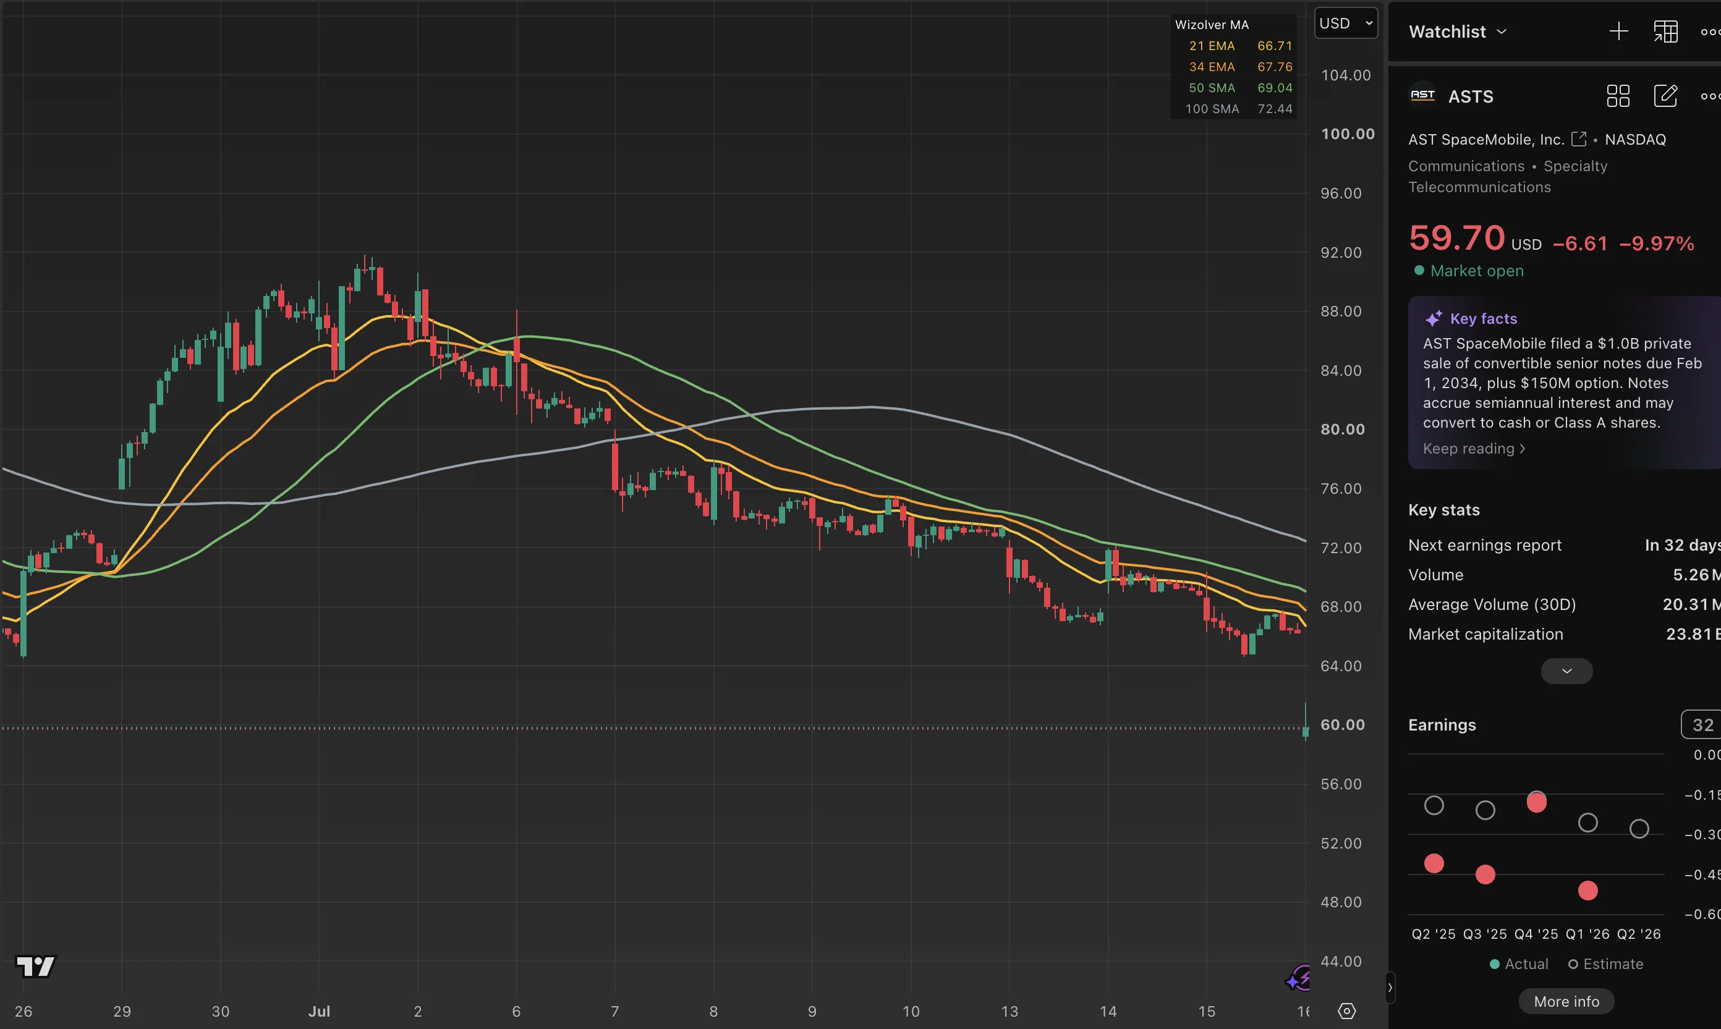
Task: Click the Q2 '26 estimate circle
Action: point(1639,829)
